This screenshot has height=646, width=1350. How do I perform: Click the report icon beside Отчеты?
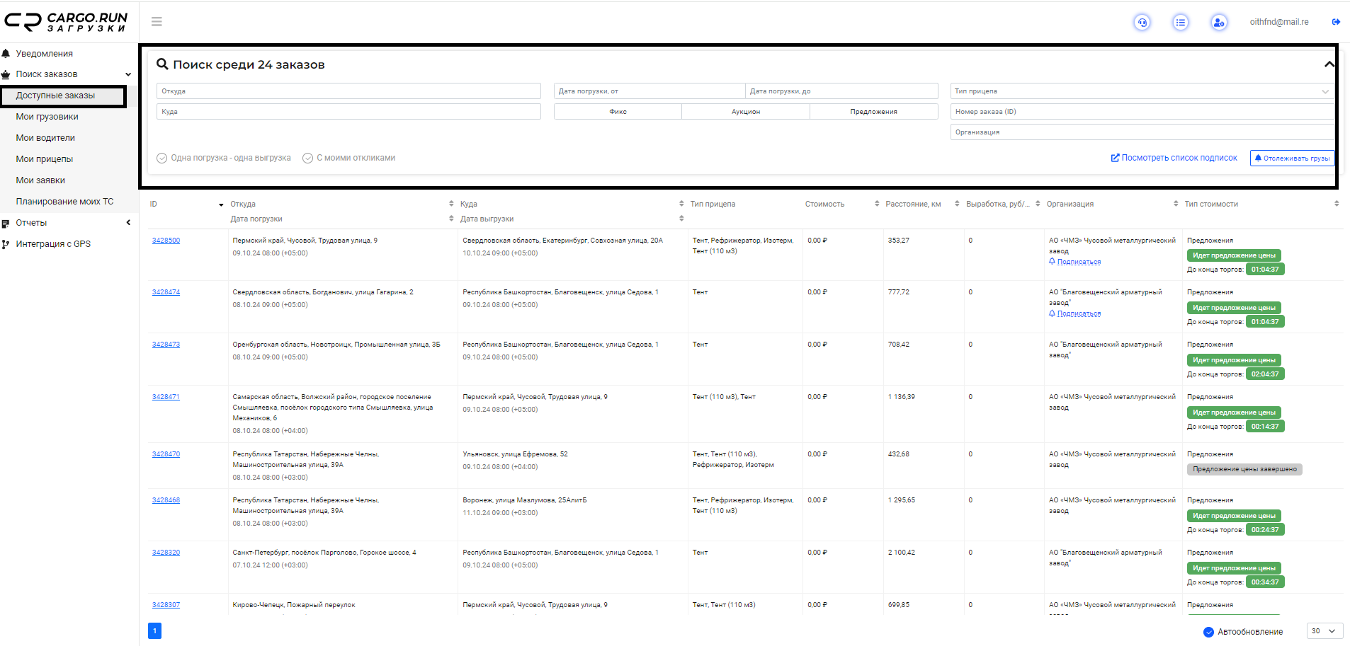[x=6, y=223]
